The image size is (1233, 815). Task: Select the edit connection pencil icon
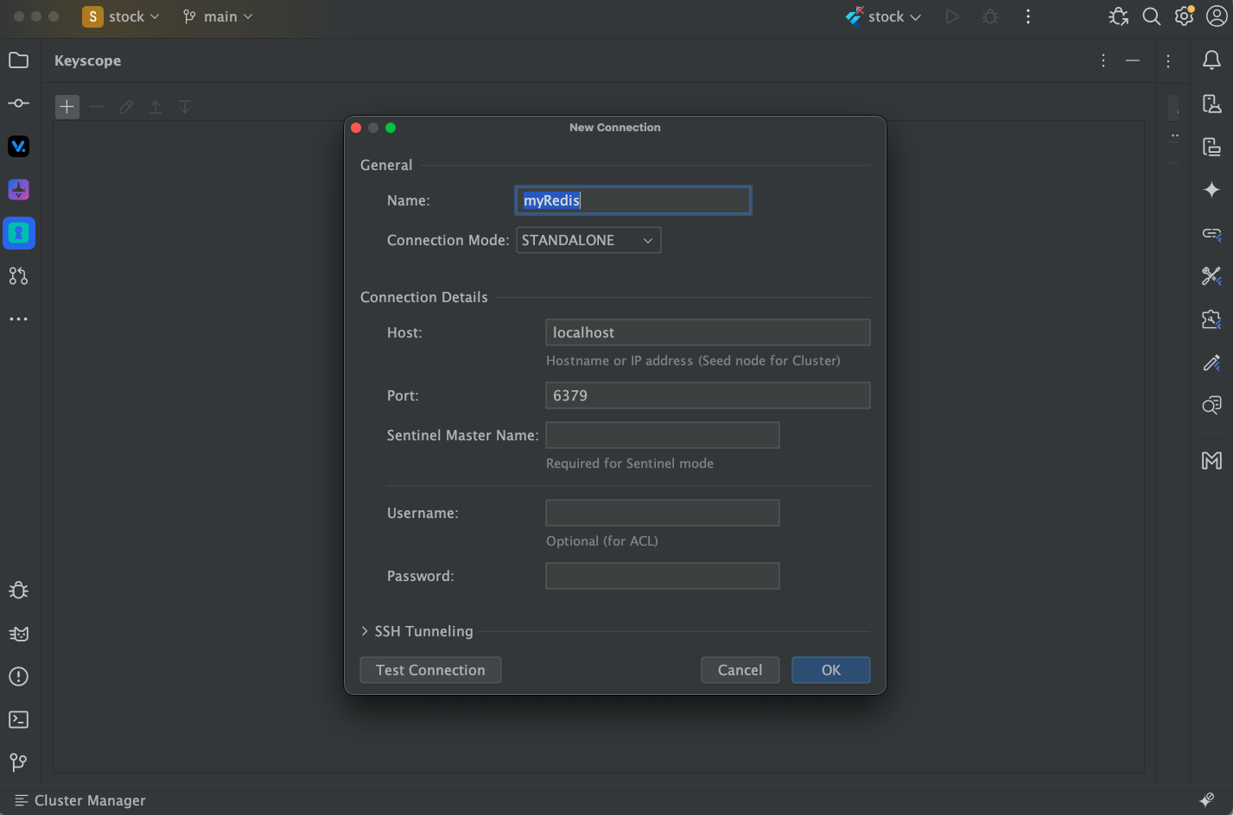(x=125, y=106)
